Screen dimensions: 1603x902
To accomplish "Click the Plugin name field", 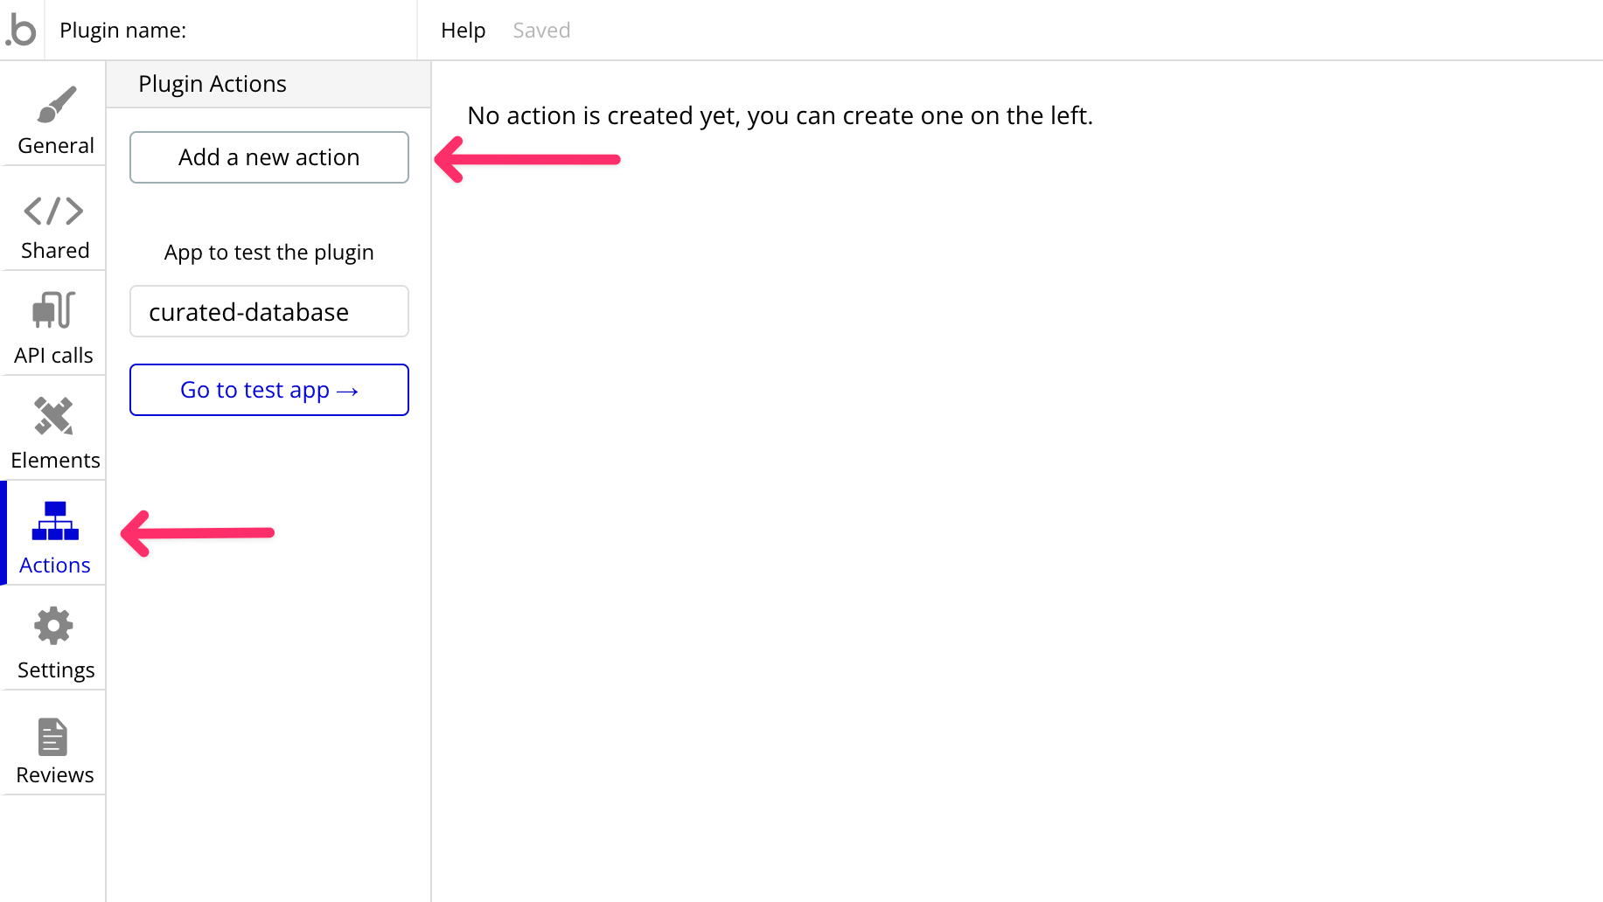I will click(x=297, y=31).
